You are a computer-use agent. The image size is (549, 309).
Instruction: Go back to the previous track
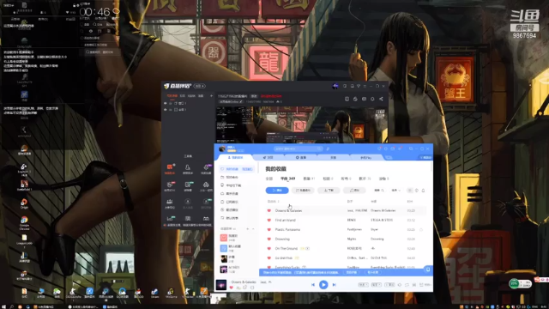tap(313, 285)
